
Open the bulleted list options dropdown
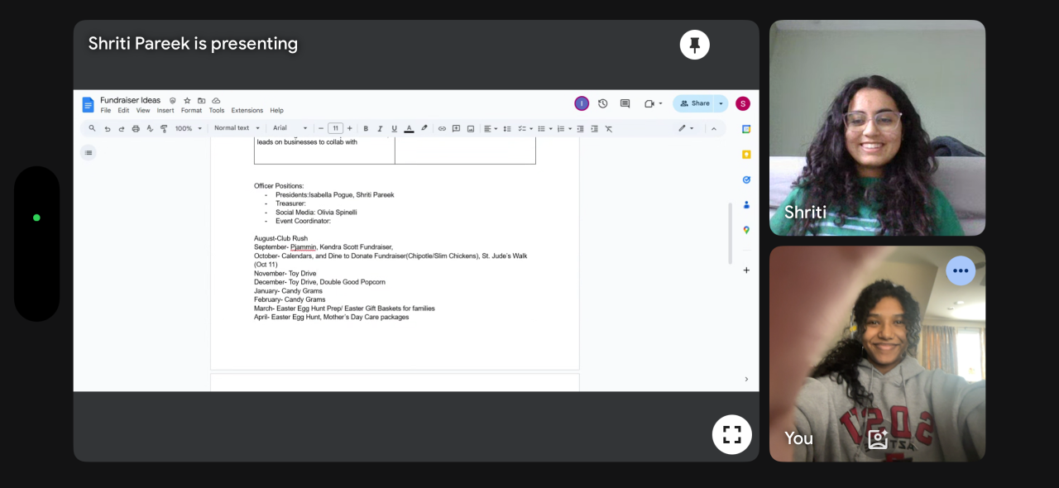click(x=544, y=128)
